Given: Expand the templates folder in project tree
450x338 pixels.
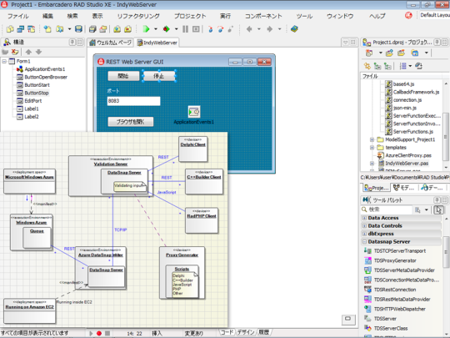Looking at the screenshot, I should pyautogui.click(x=372, y=148).
